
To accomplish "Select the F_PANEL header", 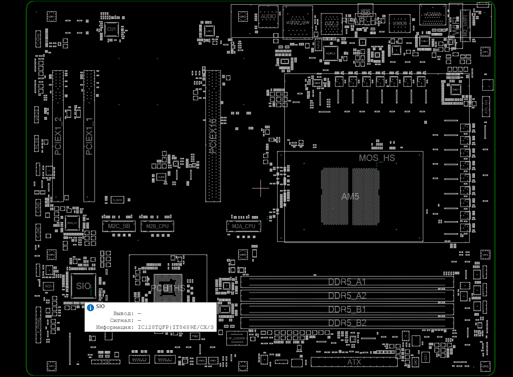I will (38, 325).
